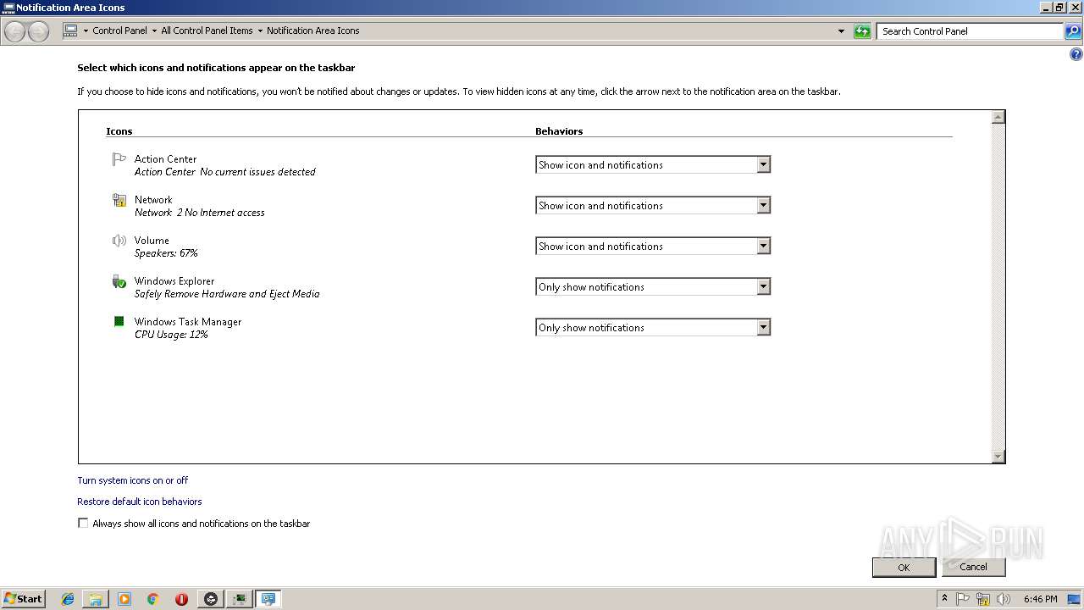Click the Cancel button
1084x610 pixels.
973,567
